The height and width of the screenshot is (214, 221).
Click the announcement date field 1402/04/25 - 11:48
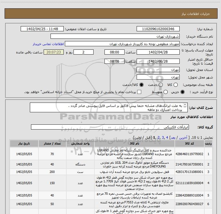click(42, 29)
